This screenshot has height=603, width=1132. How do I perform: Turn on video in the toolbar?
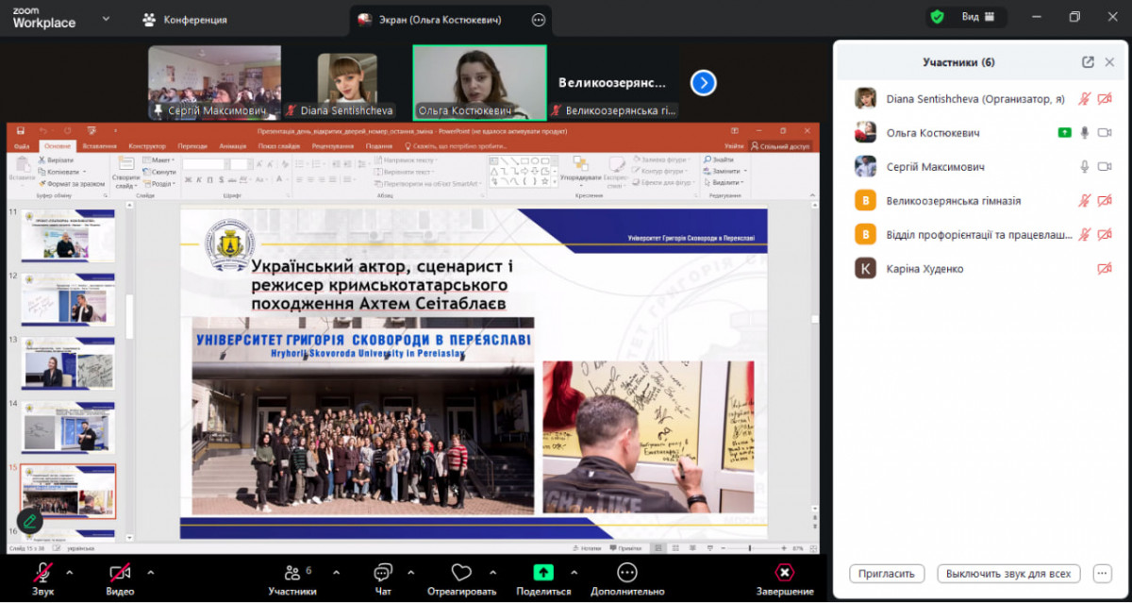[119, 573]
